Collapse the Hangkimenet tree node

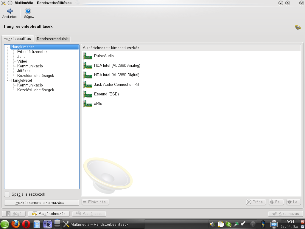point(7,47)
